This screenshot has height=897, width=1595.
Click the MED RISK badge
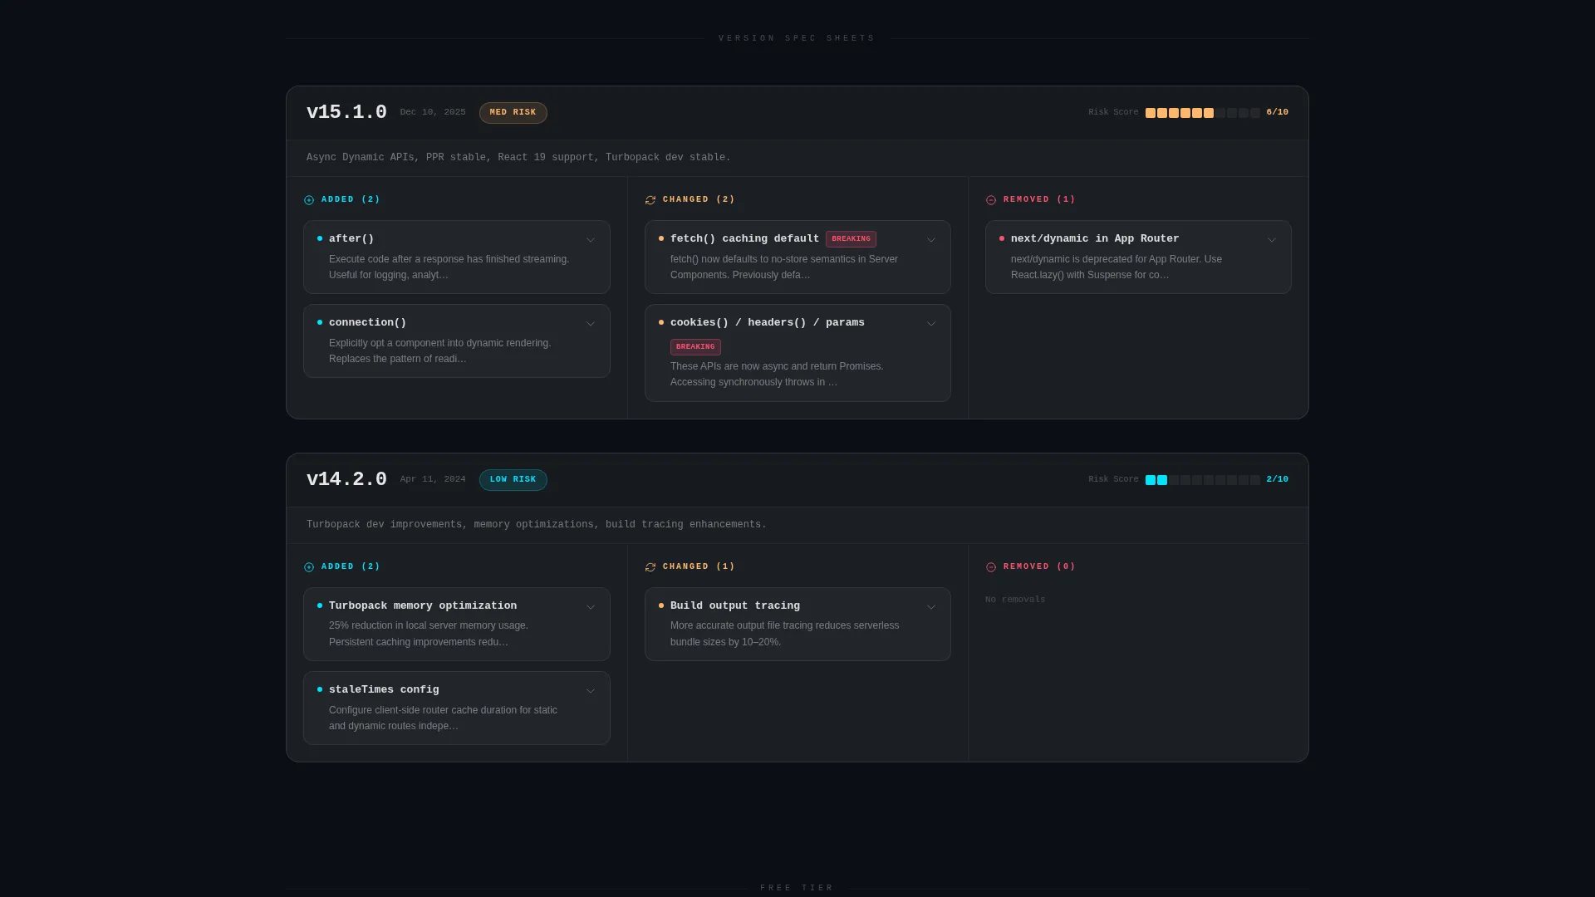click(x=513, y=113)
